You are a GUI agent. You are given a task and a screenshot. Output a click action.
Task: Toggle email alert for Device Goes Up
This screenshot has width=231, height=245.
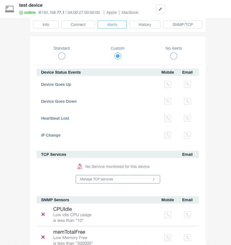(x=187, y=84)
